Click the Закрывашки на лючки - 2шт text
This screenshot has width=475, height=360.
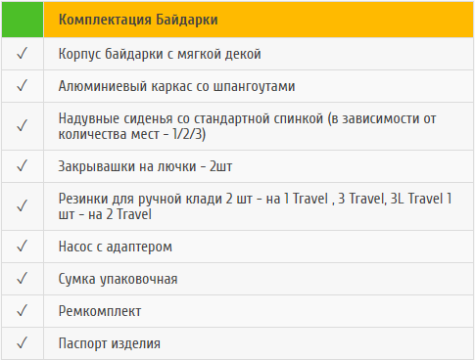[x=145, y=166]
